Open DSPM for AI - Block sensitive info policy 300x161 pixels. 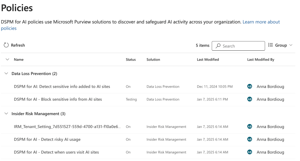click(x=58, y=99)
